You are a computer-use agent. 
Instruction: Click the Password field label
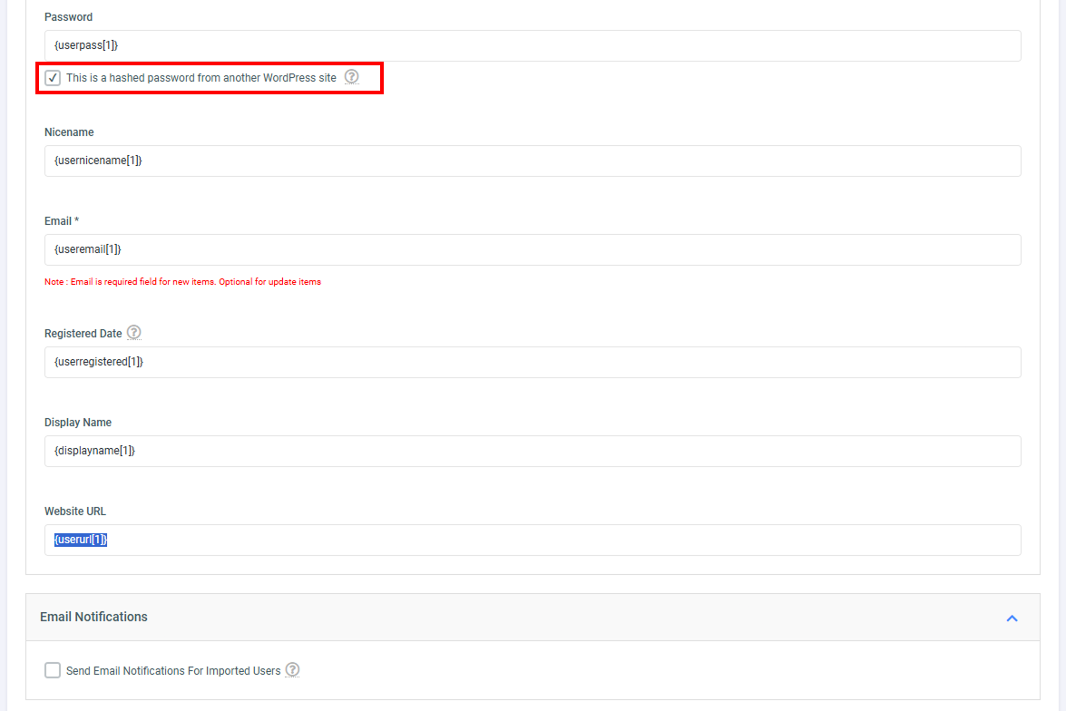point(68,17)
